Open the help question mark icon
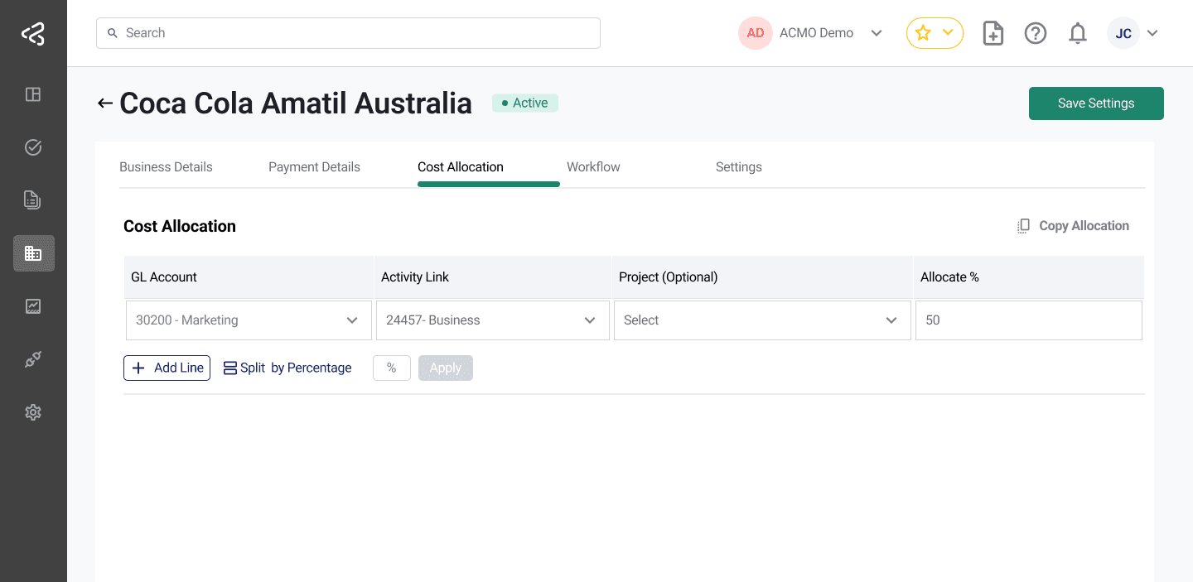1193x582 pixels. pos(1036,33)
